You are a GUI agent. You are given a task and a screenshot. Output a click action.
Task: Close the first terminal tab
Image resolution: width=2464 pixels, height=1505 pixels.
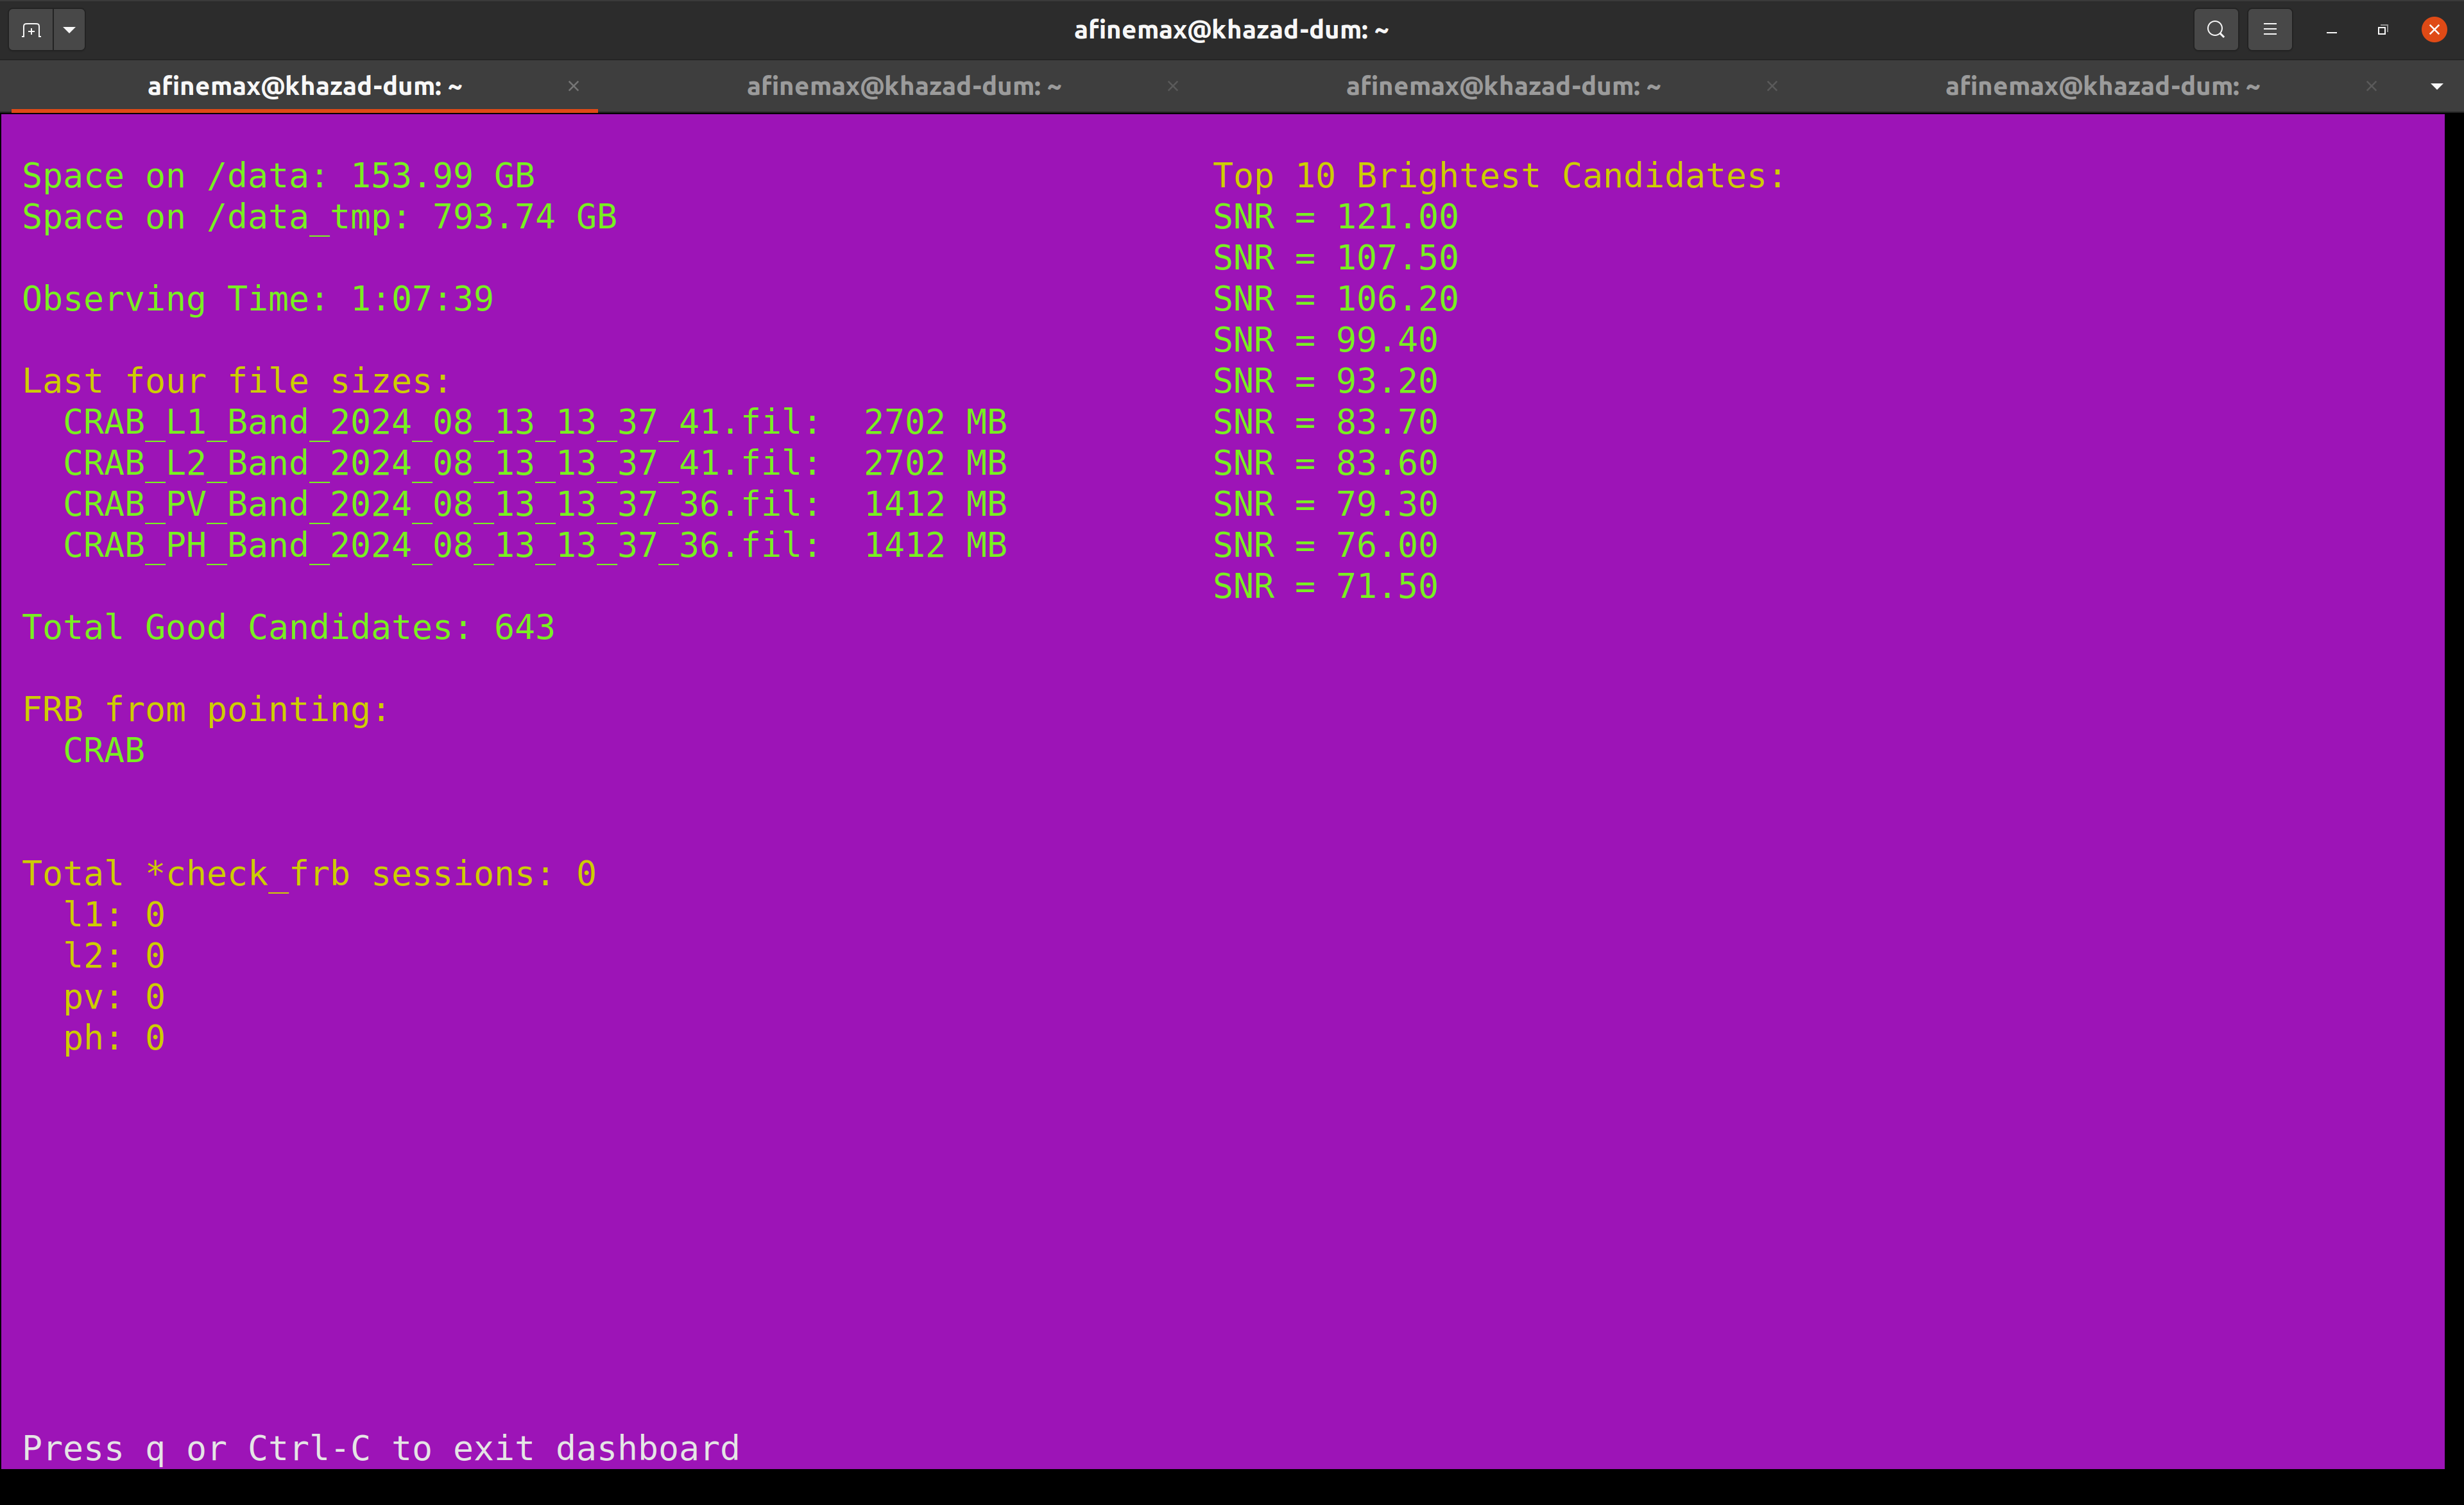tap(574, 86)
